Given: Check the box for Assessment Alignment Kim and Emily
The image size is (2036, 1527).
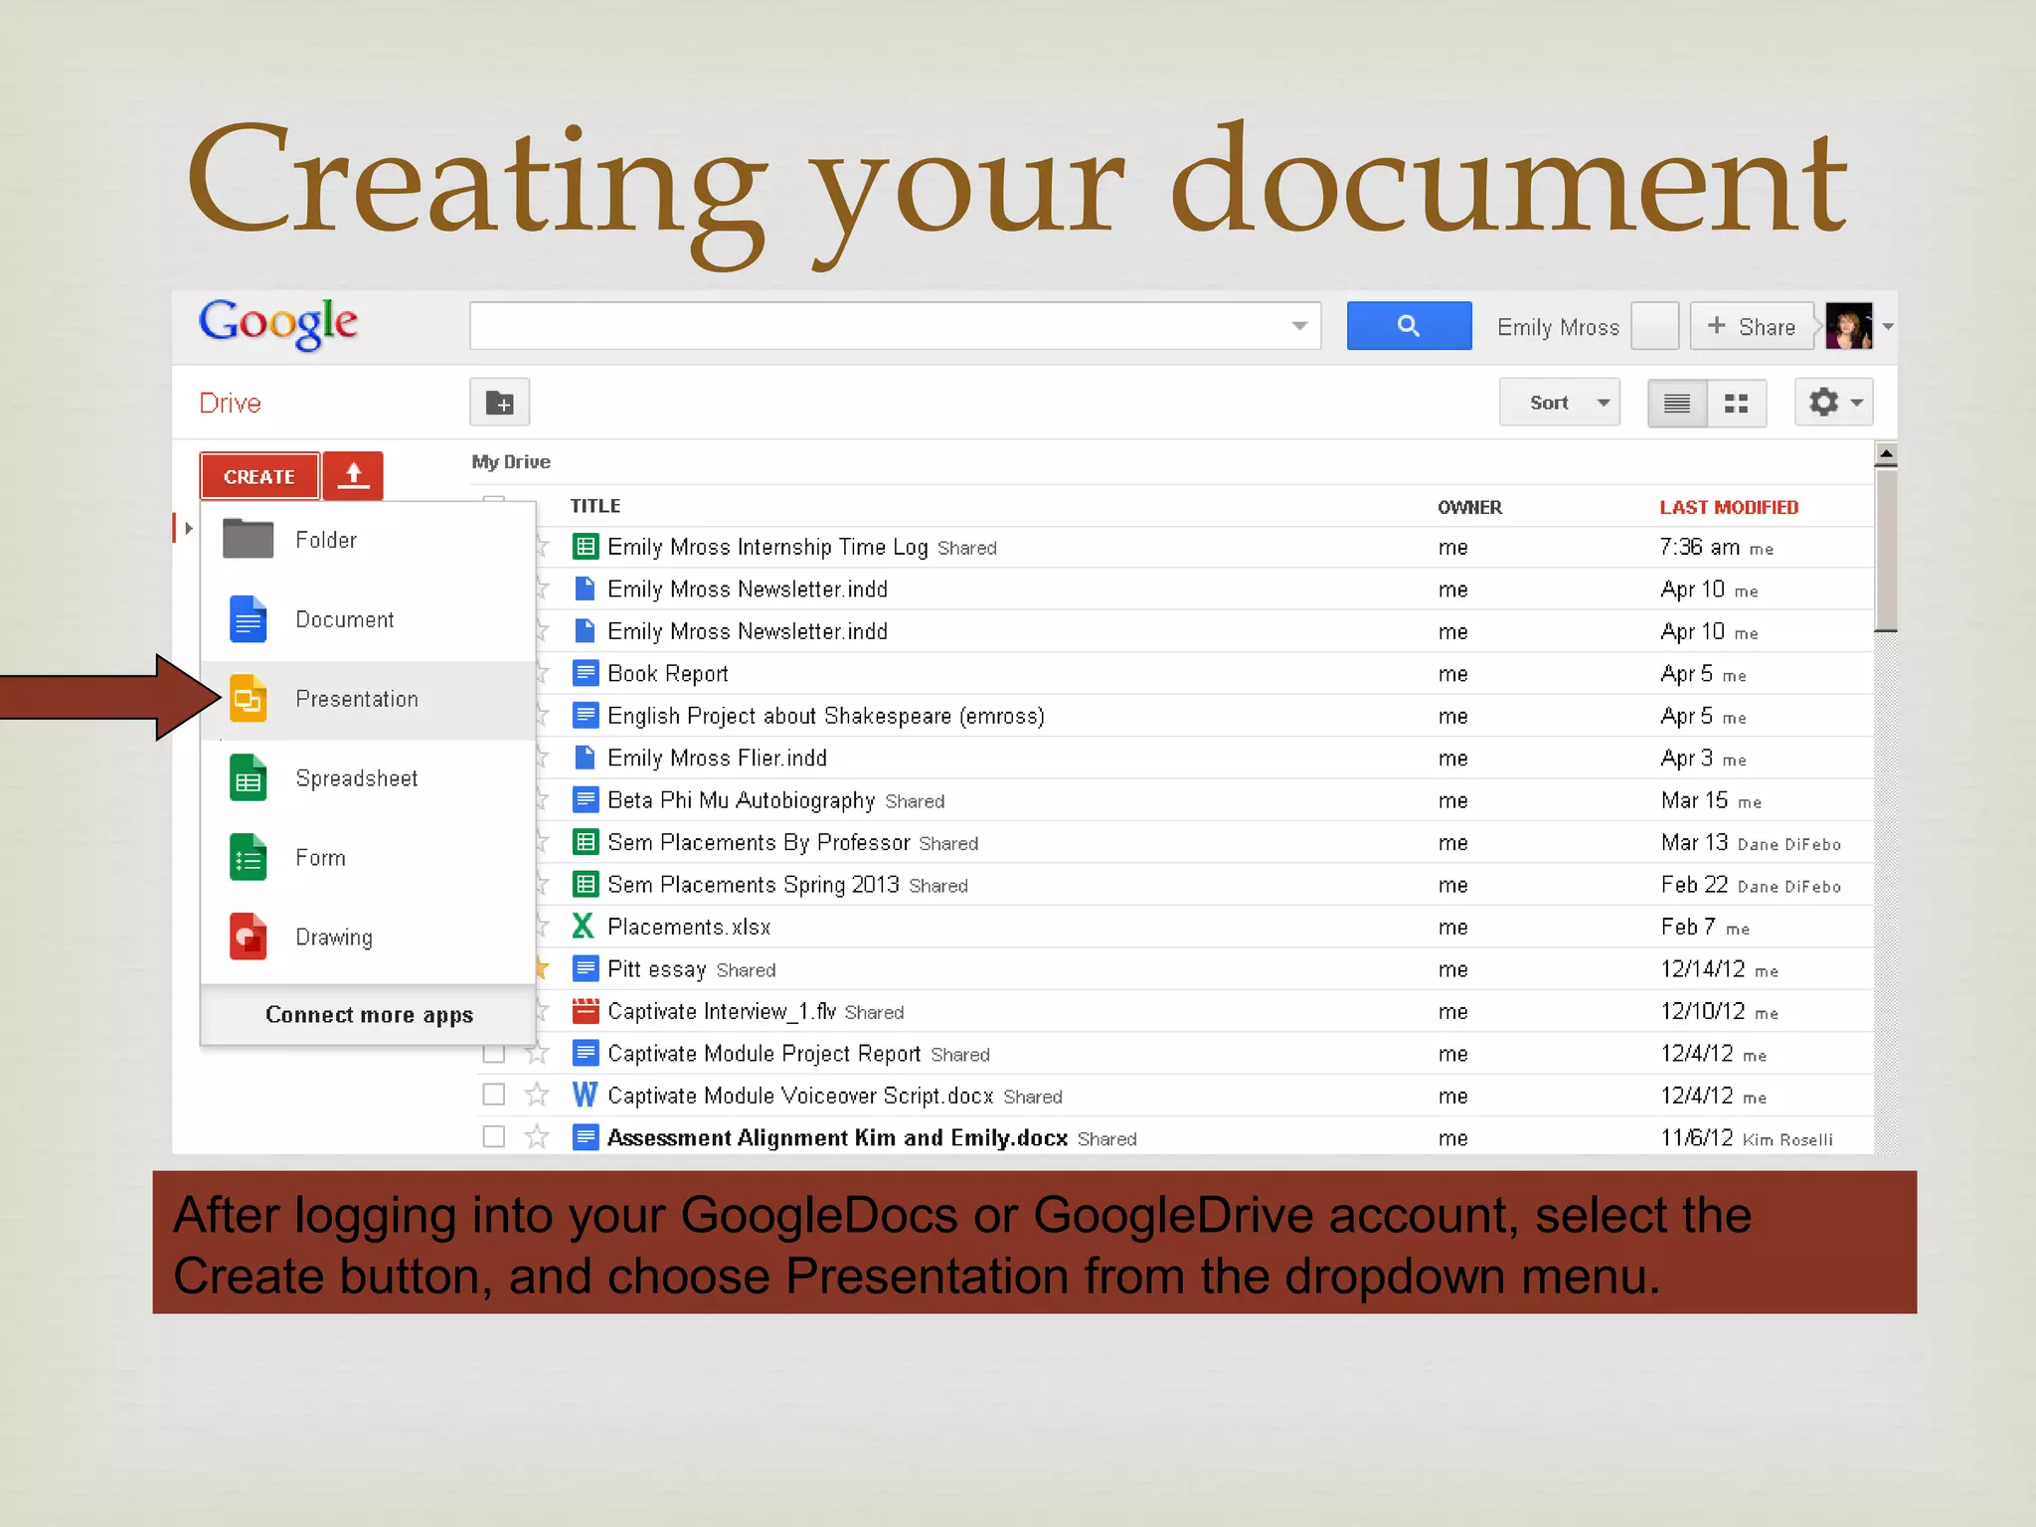Looking at the screenshot, I should (494, 1136).
